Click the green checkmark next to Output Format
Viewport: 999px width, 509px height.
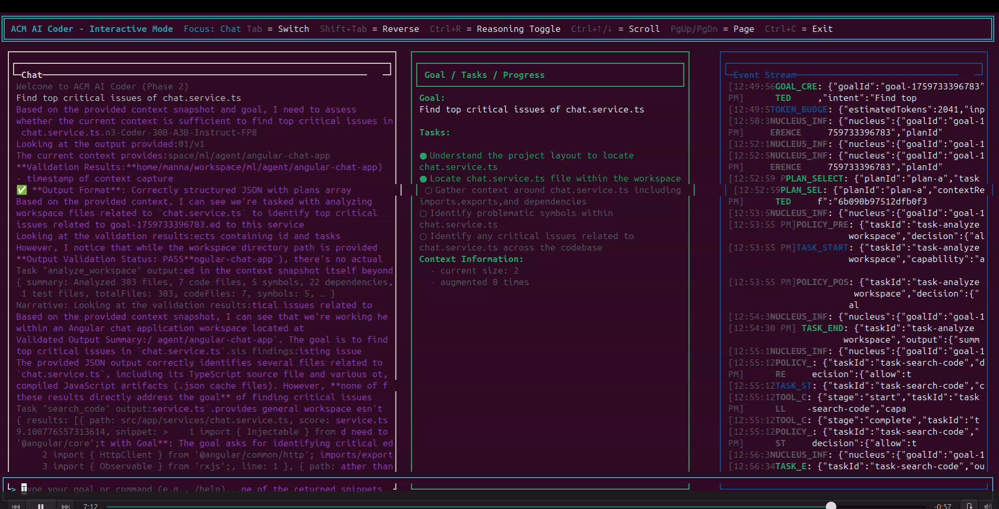[x=21, y=190]
